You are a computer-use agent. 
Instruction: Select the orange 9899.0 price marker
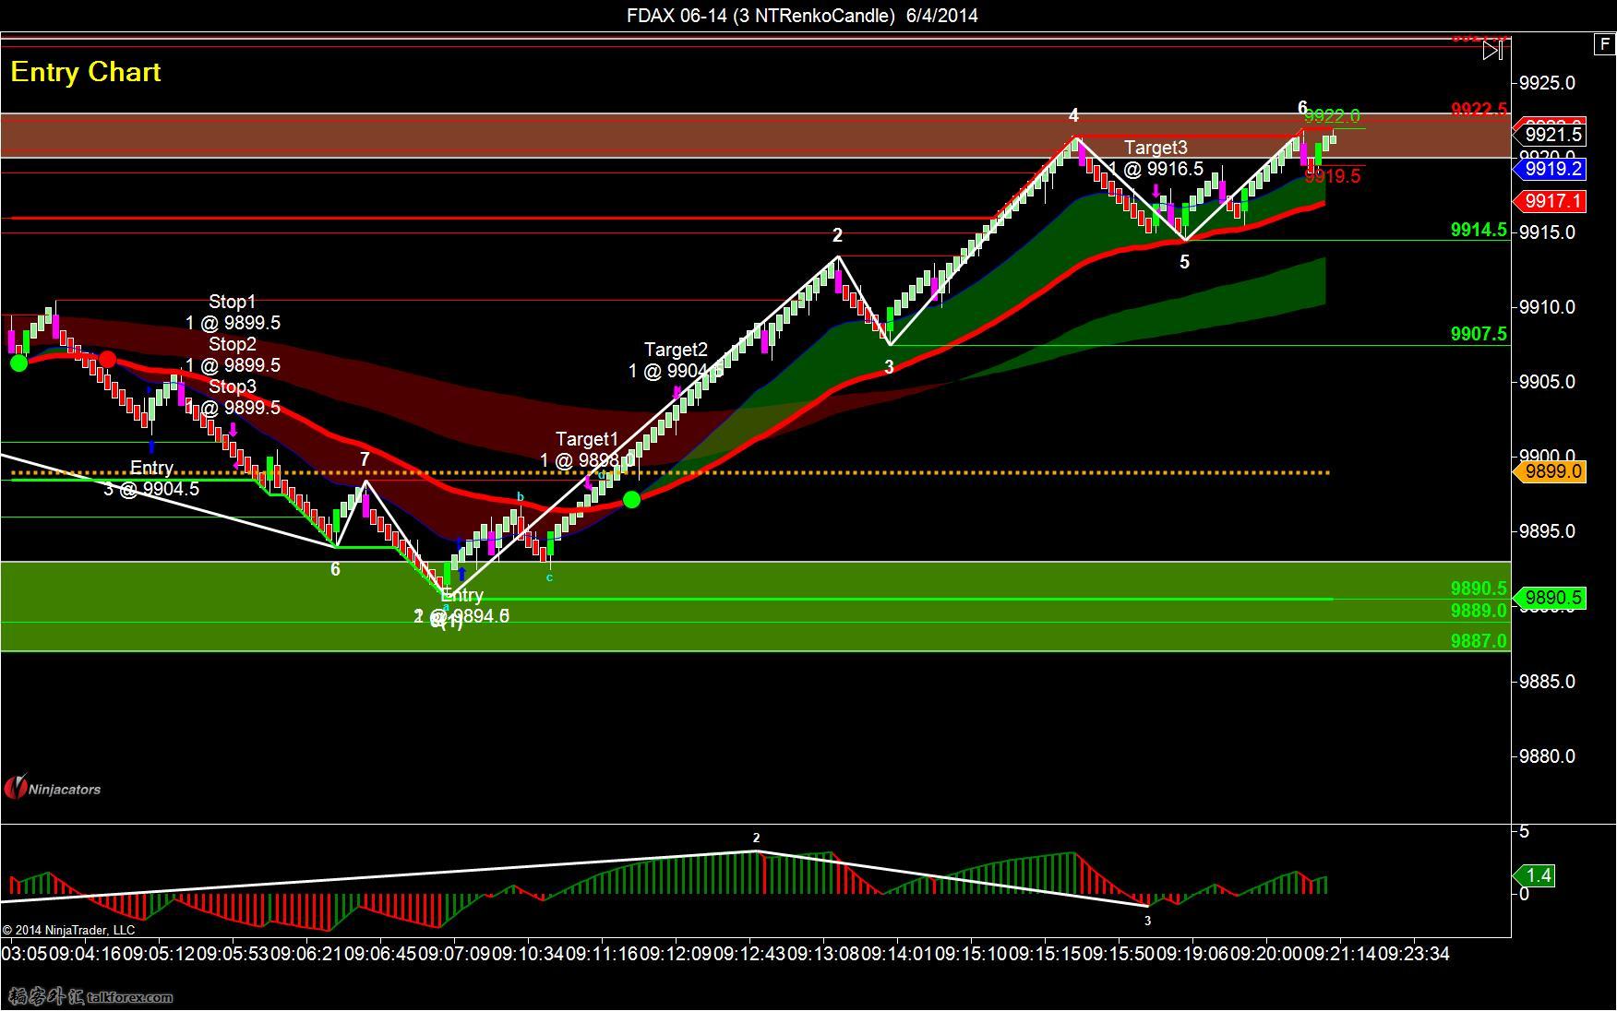click(x=1550, y=471)
